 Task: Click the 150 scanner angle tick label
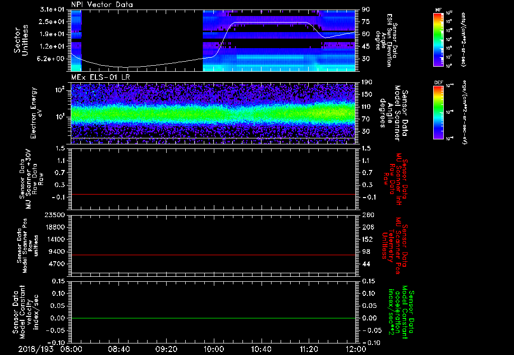click(367, 94)
